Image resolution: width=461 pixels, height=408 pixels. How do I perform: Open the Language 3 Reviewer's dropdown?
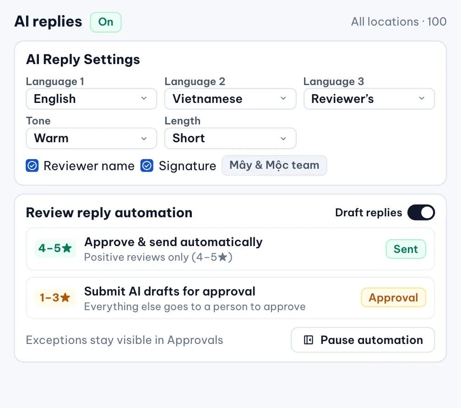coord(369,99)
